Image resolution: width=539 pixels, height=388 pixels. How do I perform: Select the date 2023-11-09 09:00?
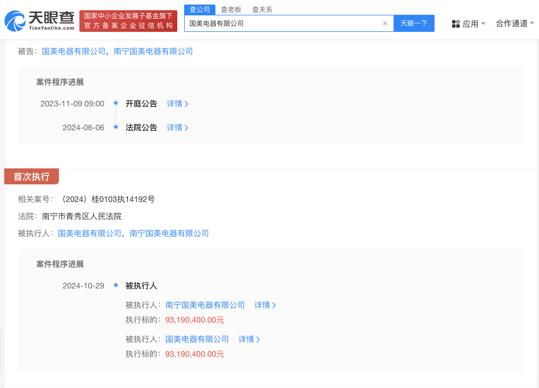click(x=72, y=104)
